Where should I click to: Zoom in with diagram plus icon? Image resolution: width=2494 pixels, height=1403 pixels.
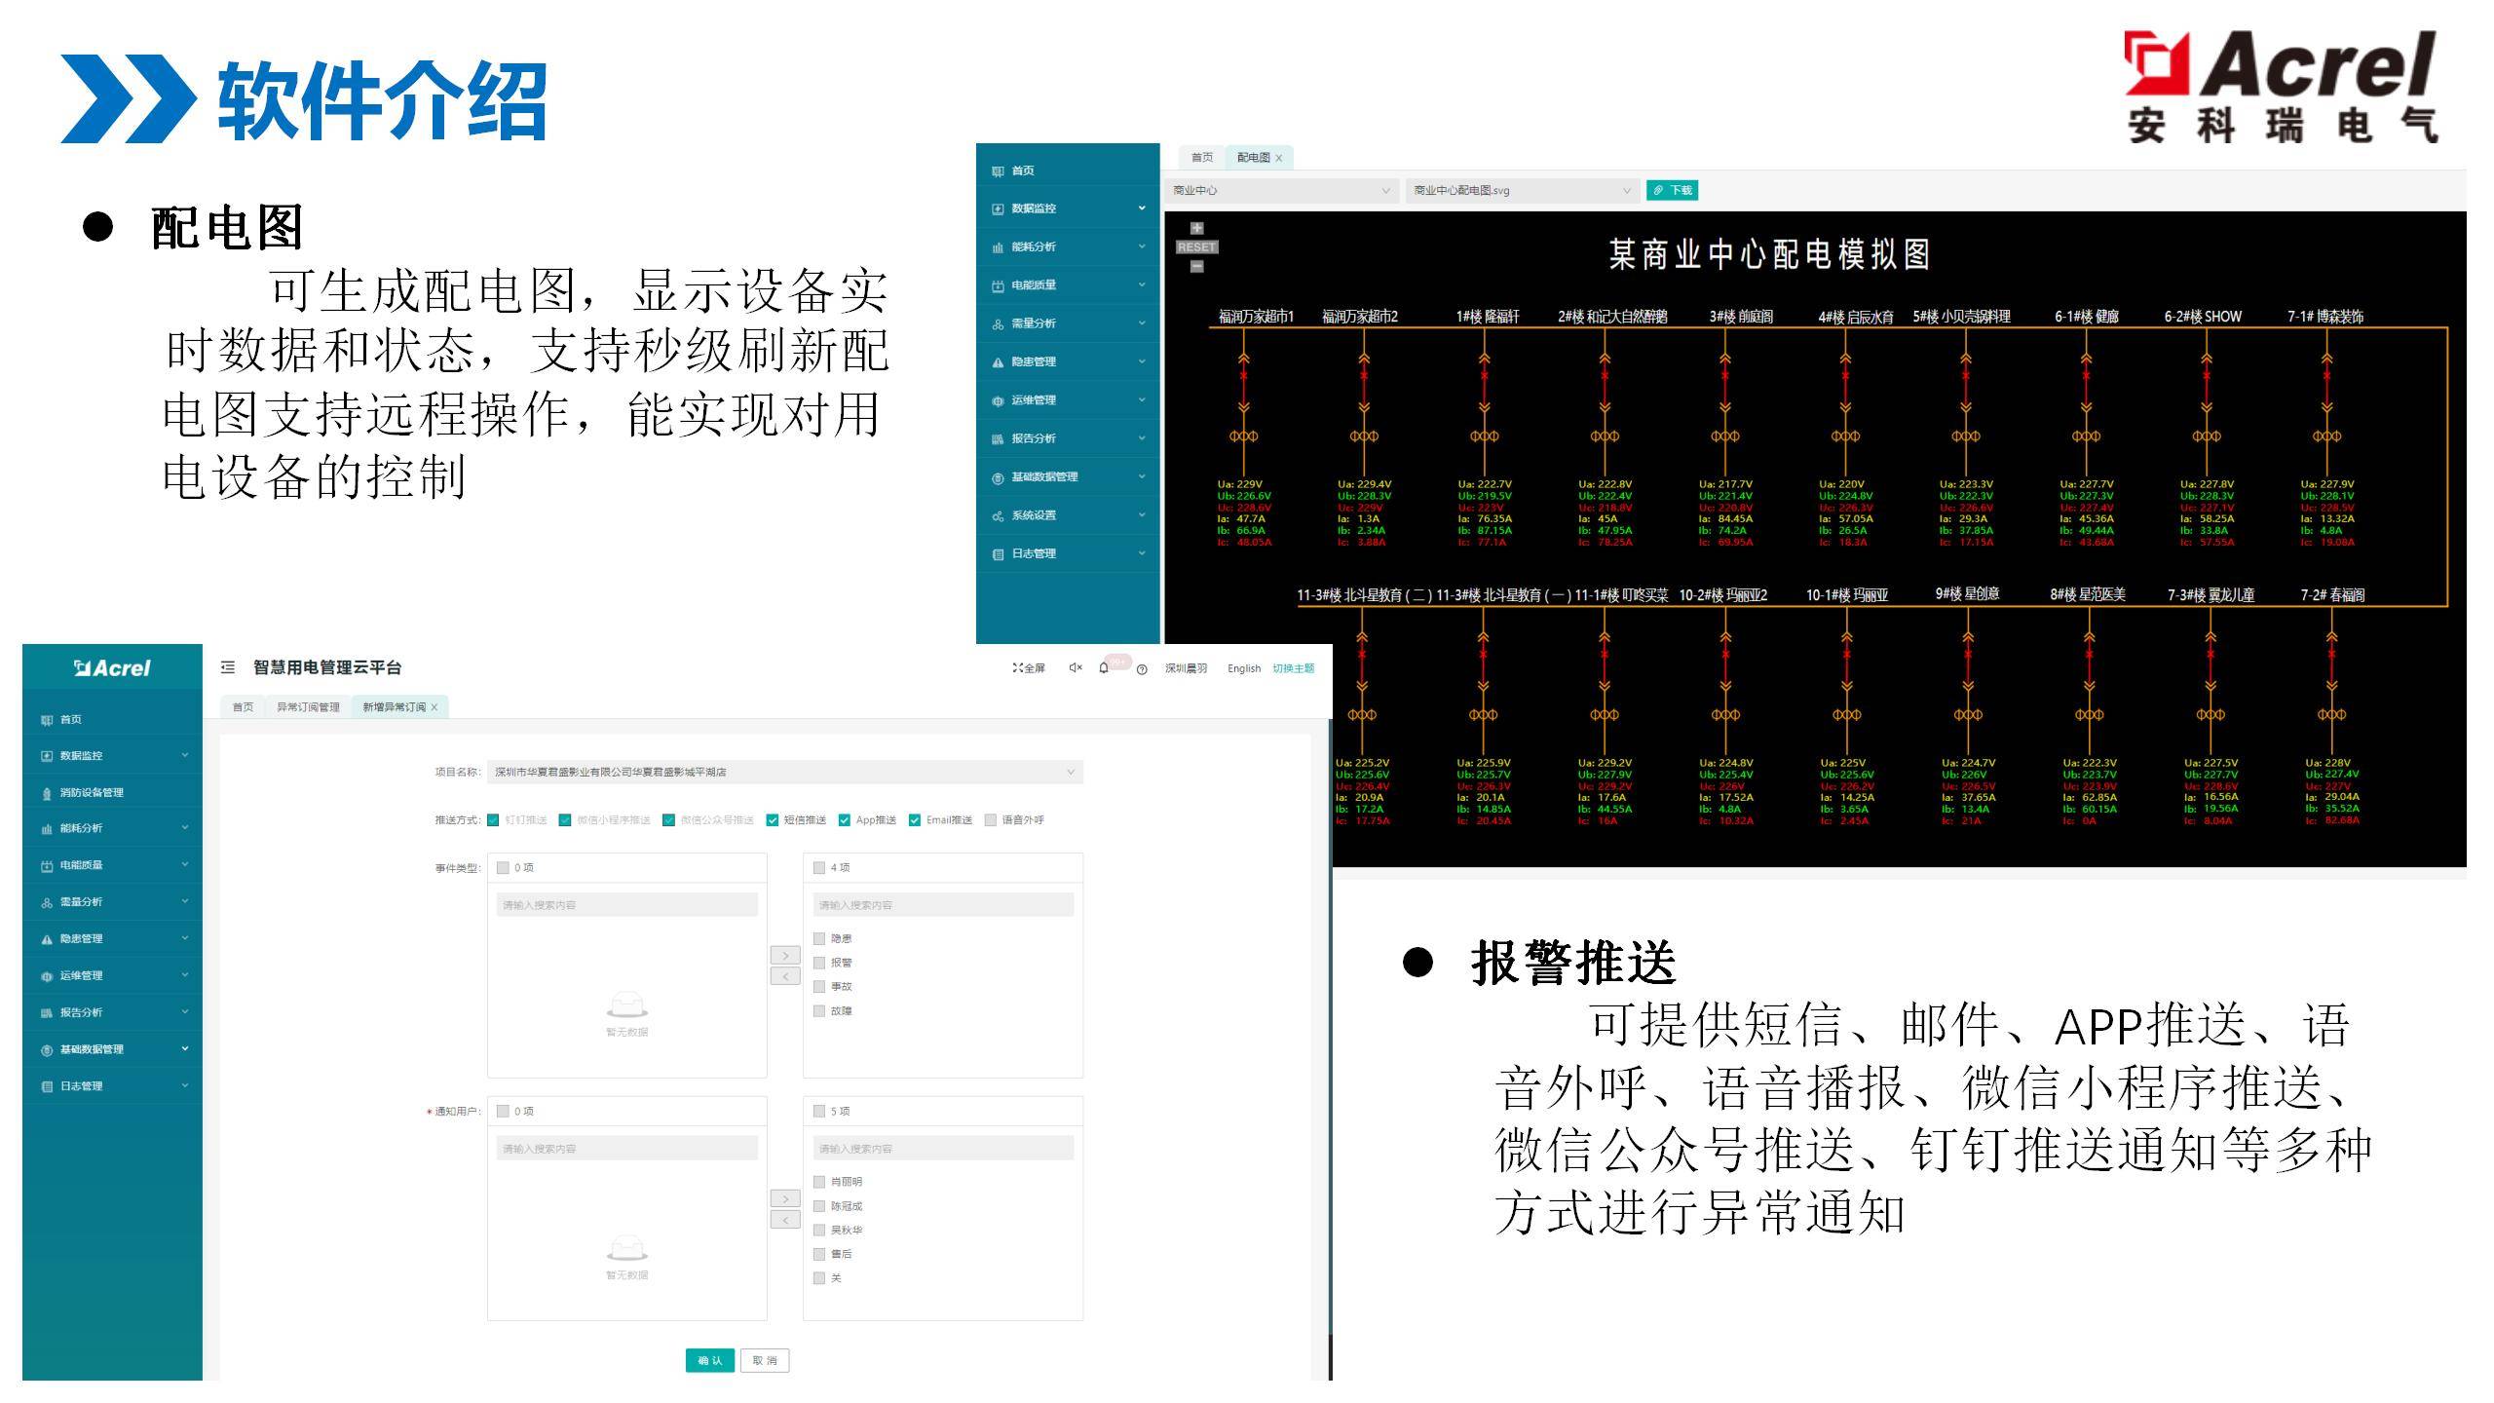click(1197, 228)
